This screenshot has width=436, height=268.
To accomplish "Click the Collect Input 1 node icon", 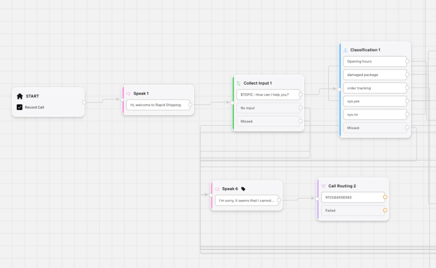I will 239,83.
